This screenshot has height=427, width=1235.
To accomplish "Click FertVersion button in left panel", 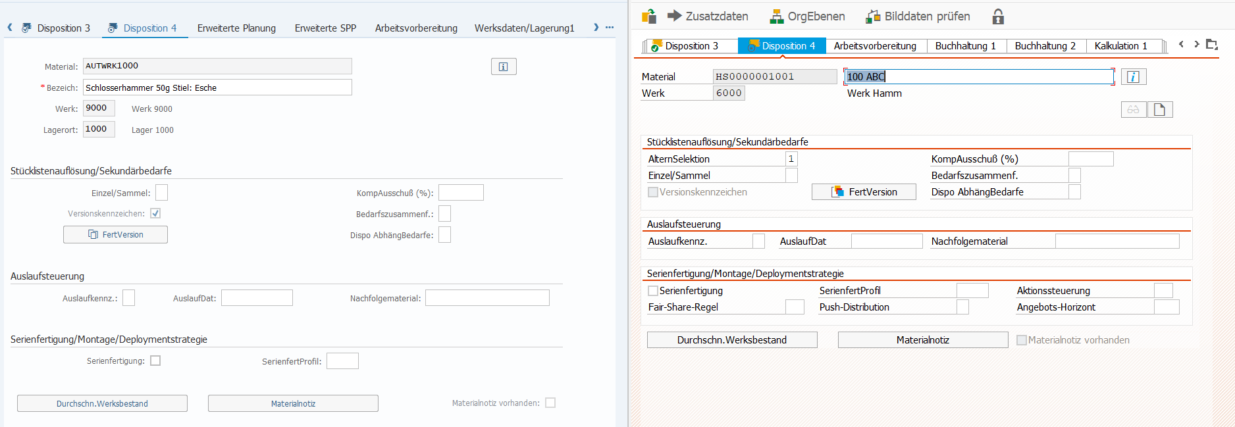I will 115,235.
